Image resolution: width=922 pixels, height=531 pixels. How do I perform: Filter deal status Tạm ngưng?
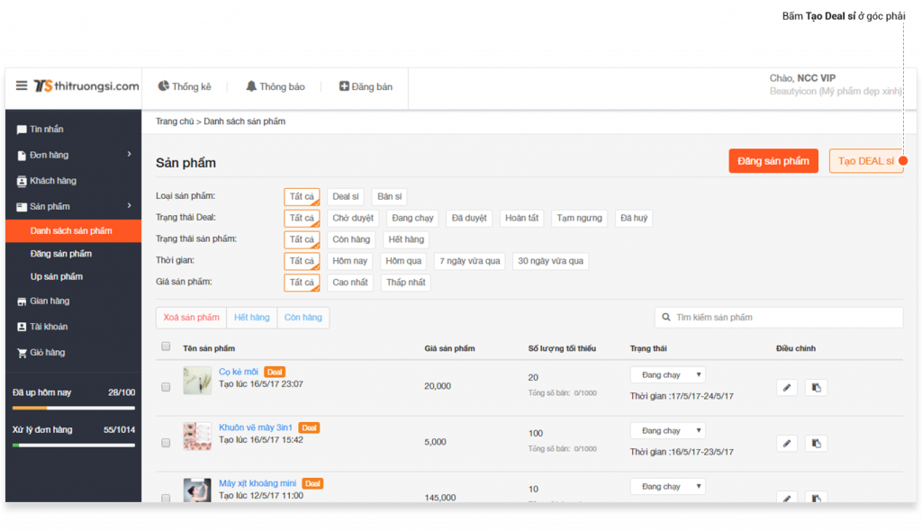(x=579, y=218)
